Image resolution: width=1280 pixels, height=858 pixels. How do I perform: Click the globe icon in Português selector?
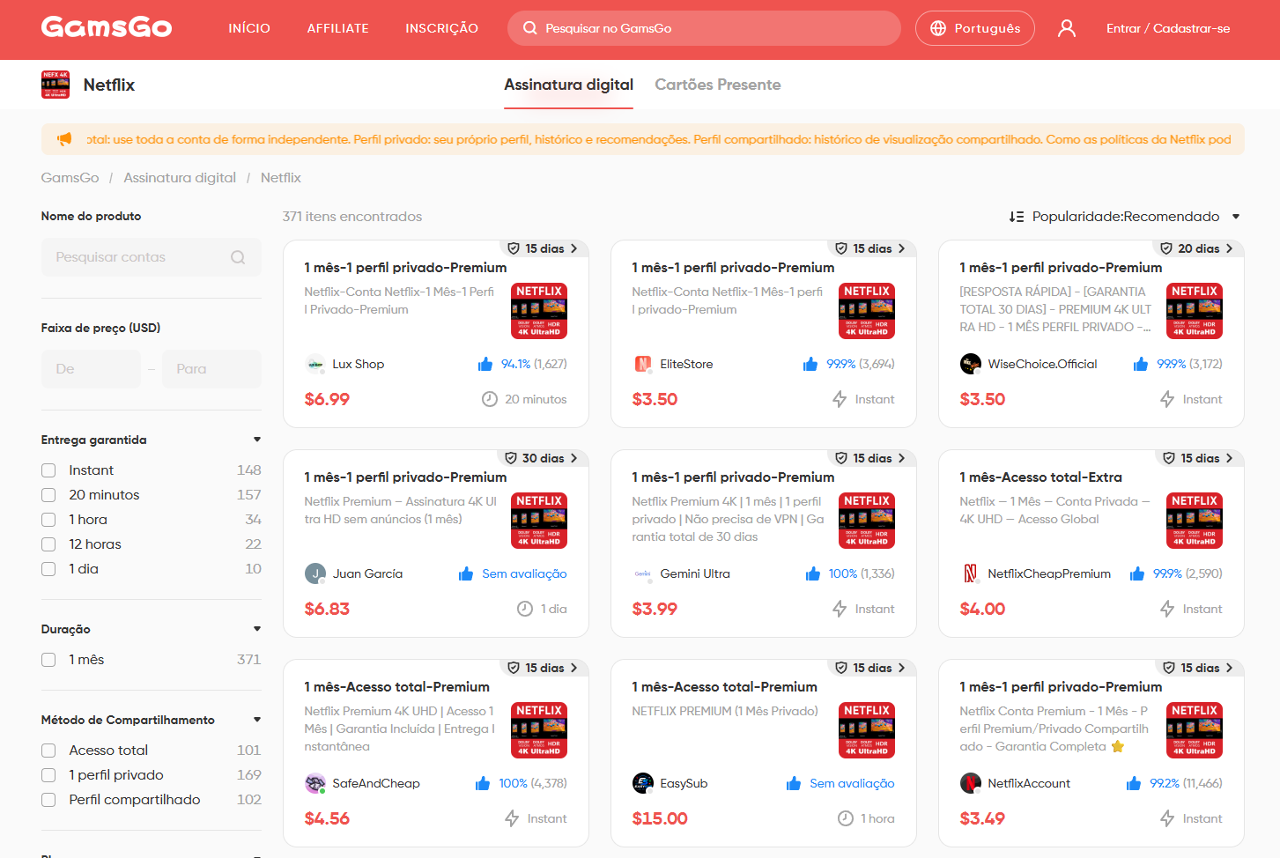tap(938, 28)
